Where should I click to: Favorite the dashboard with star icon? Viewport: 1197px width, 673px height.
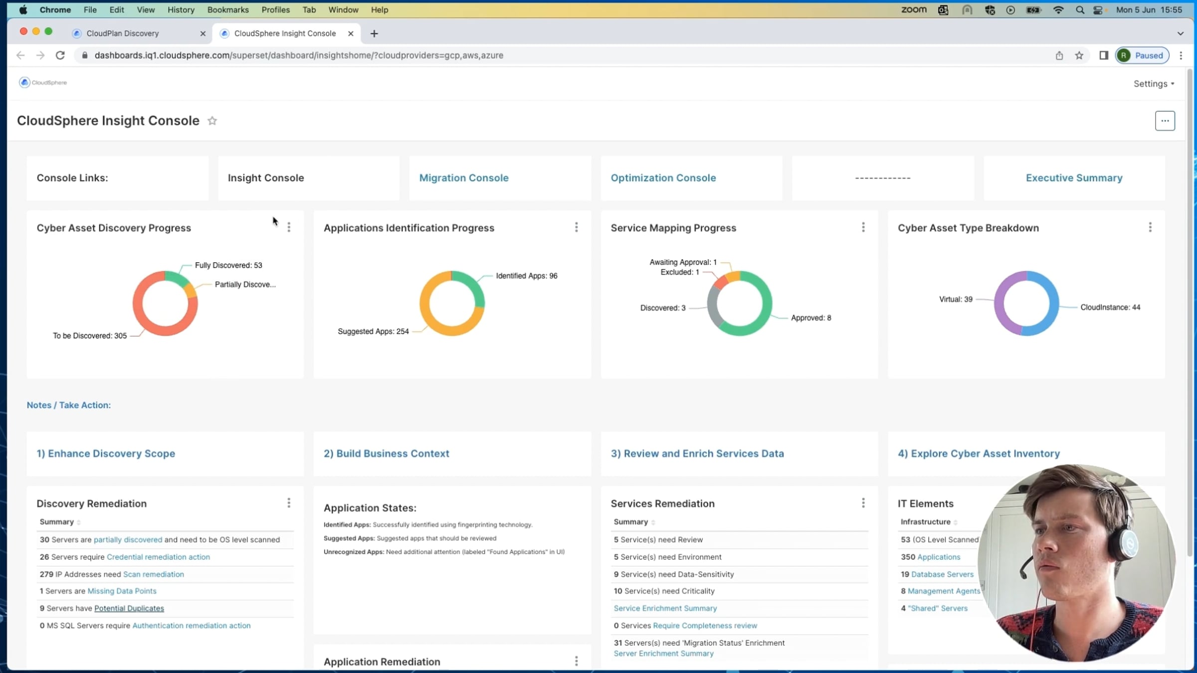pos(212,121)
